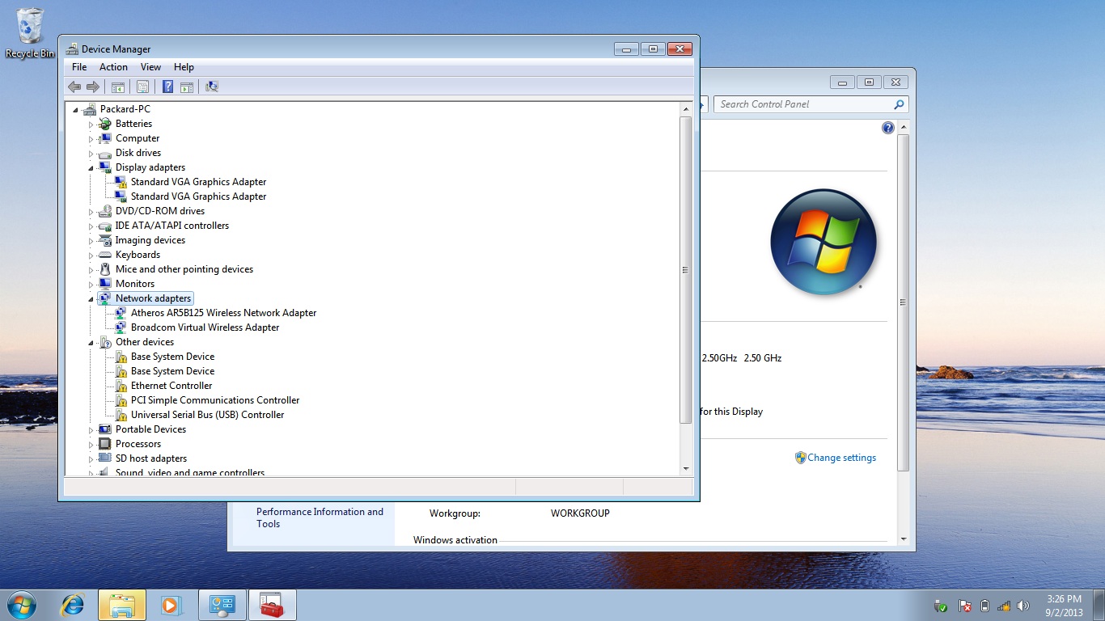Image resolution: width=1105 pixels, height=621 pixels.
Task: Open Windows Media Player from taskbar
Action: click(171, 605)
